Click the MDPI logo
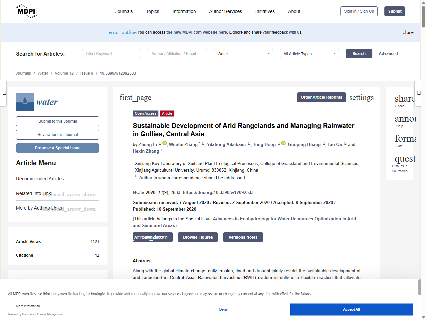Image resolution: width=426 pixels, height=320 pixels. [x=26, y=11]
